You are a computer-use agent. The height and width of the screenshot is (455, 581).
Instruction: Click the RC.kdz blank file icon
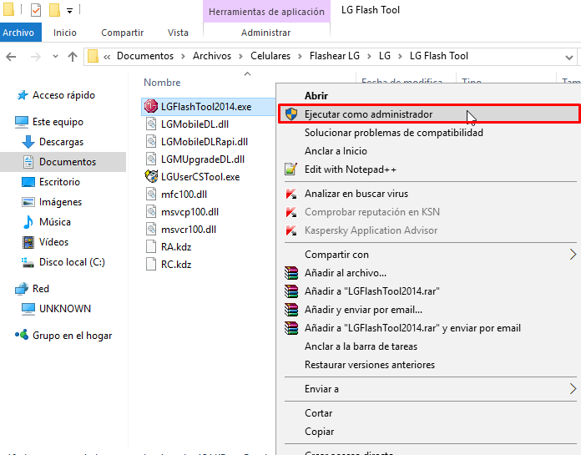coord(151,264)
